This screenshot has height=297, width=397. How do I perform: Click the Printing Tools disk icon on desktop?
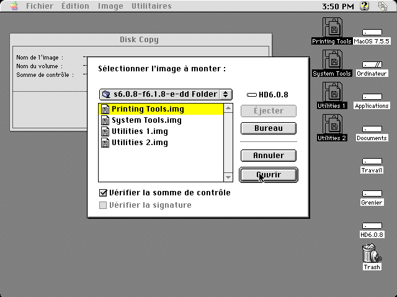[332, 29]
